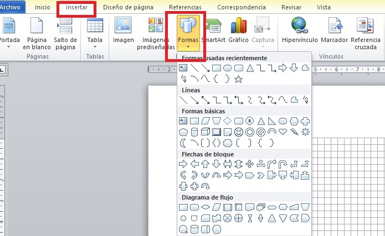
Task: Choose the diamond shape in Formas básicas
Action: pyautogui.click(x=227, y=121)
